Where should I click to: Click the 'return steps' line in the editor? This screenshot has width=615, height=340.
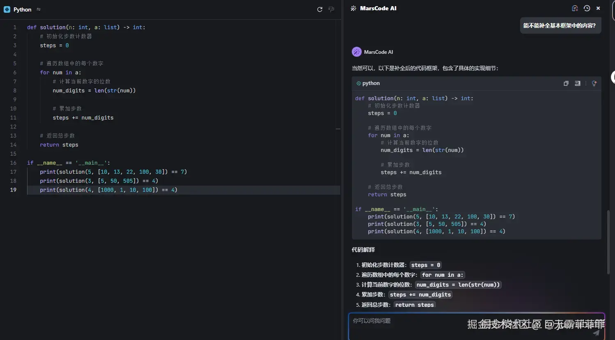click(x=59, y=145)
